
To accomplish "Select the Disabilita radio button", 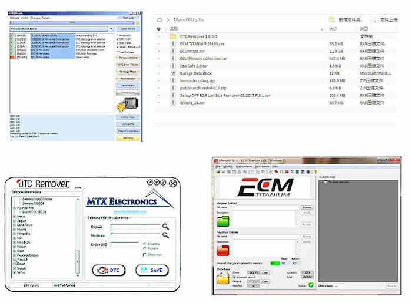I will 145,244.
